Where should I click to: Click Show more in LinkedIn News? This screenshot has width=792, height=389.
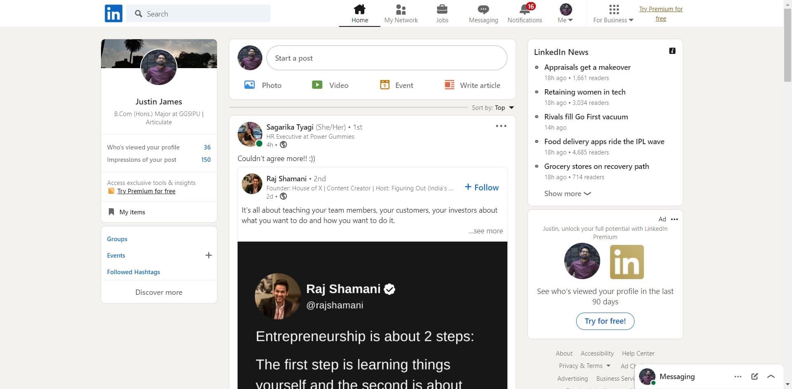pyautogui.click(x=567, y=193)
